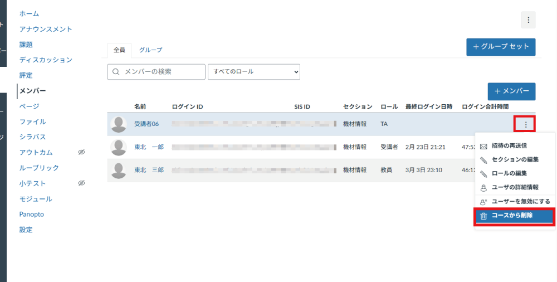Click the 受講者 role cell of 東北 一郎
The width and height of the screenshot is (557, 282).
click(x=389, y=147)
